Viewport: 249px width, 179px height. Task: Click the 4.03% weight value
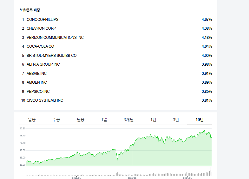207,56
